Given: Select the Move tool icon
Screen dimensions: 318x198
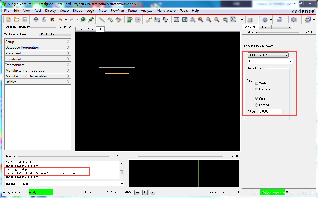Looking at the screenshot, I should 36,20.
